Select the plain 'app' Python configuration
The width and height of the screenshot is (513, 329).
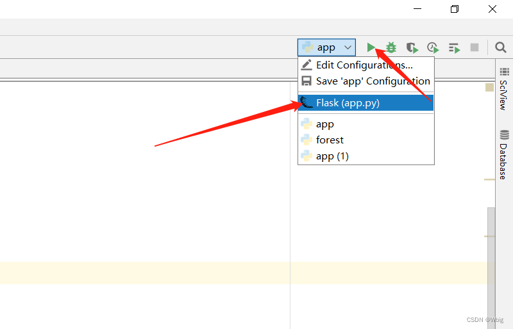pyautogui.click(x=325, y=124)
